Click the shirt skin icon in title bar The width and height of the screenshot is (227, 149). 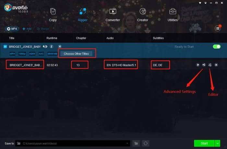pyautogui.click(x=200, y=3)
